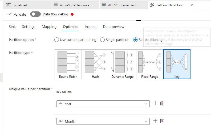The image size is (211, 133).
Task: Click the Validate button
Action: 17,14
